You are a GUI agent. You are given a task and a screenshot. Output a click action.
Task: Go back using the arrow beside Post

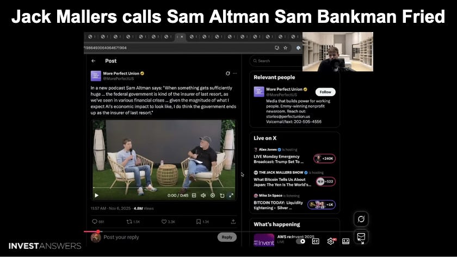[x=93, y=61]
